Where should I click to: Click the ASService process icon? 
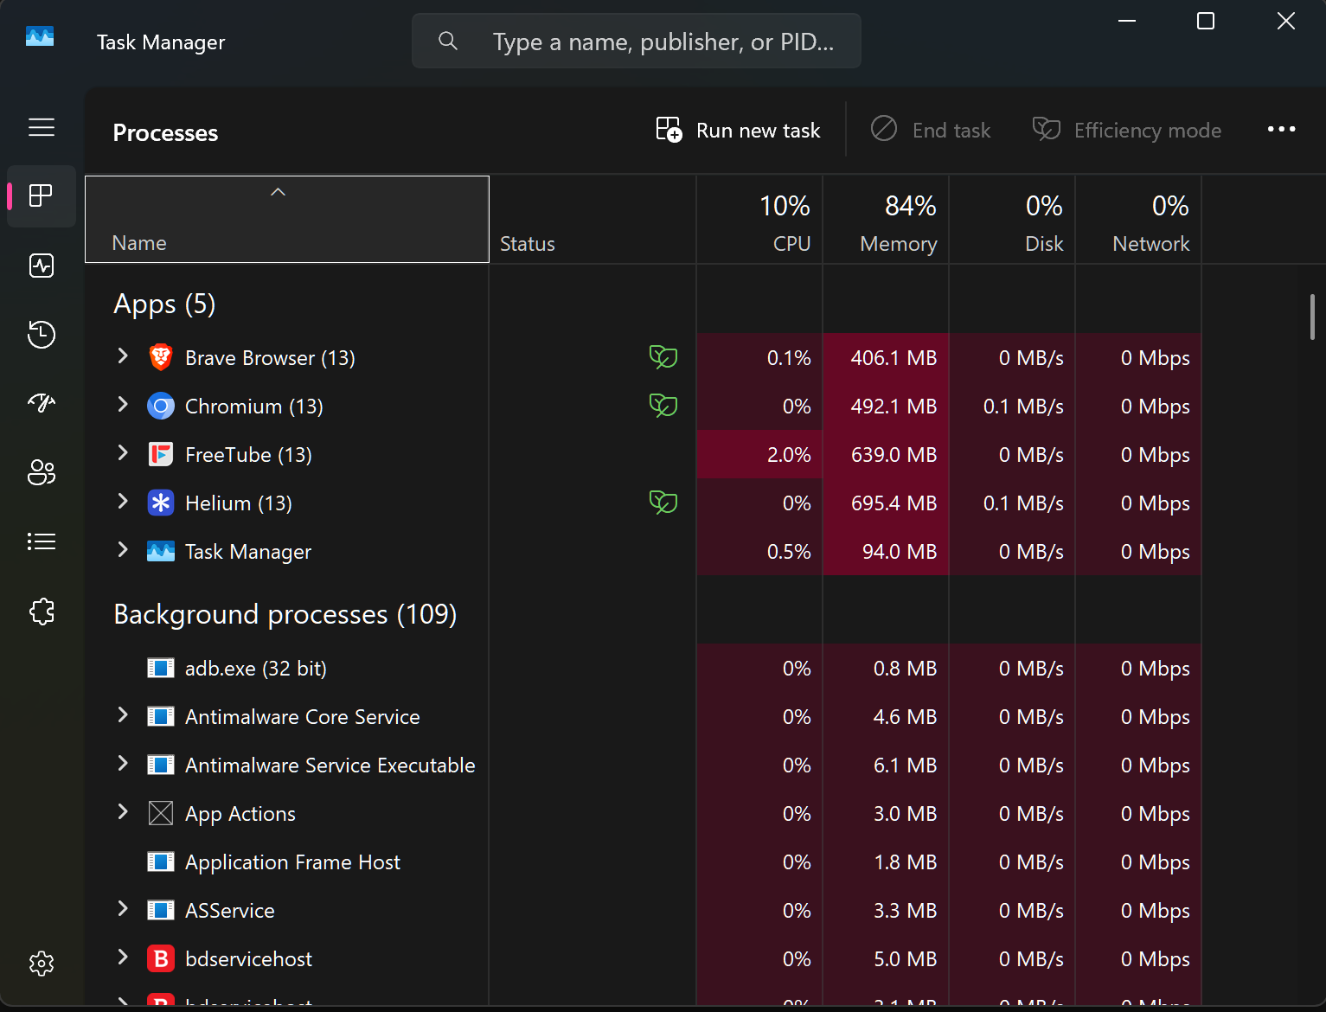(x=161, y=910)
